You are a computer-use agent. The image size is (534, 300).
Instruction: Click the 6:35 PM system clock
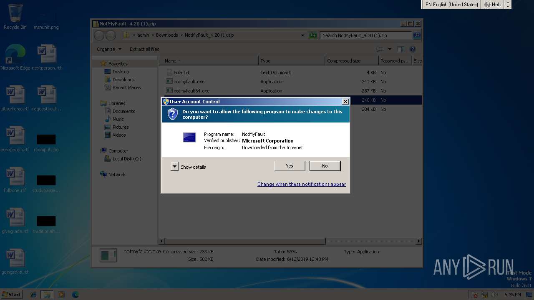[512, 295]
